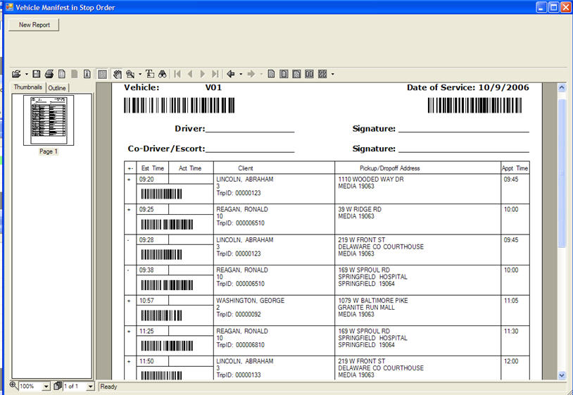
Task: Click the zoom magnifier icon in status bar
Action: point(13,385)
